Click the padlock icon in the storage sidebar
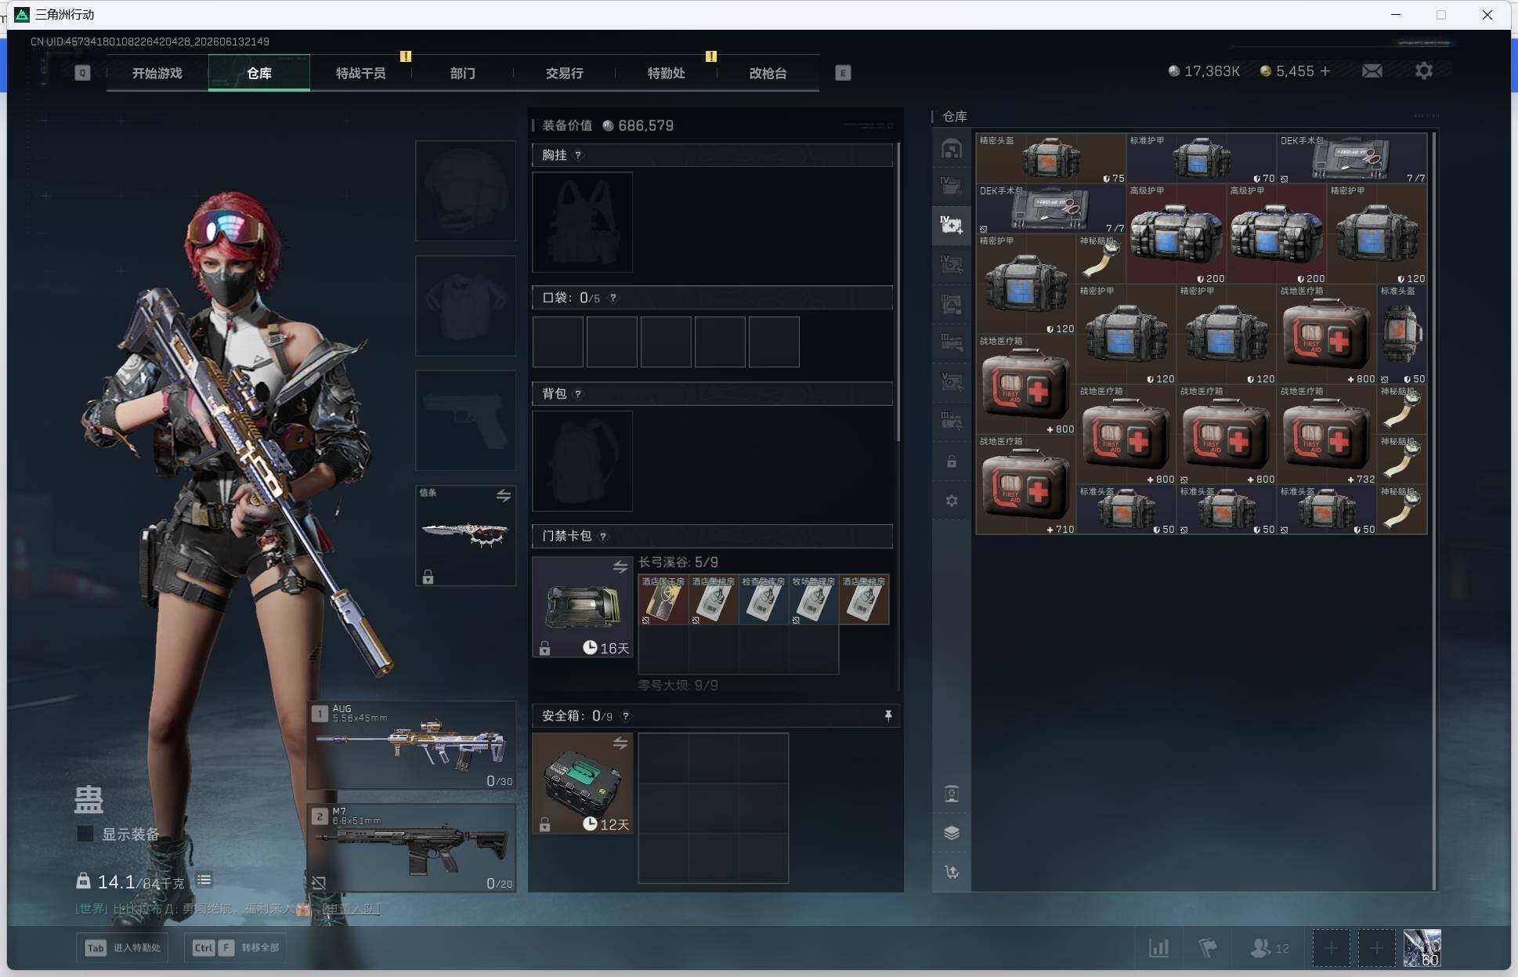Viewport: 1518px width, 977px height. point(952,461)
